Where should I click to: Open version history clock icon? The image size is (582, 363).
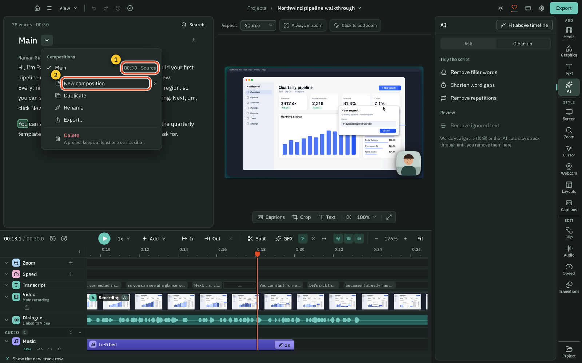tap(118, 8)
